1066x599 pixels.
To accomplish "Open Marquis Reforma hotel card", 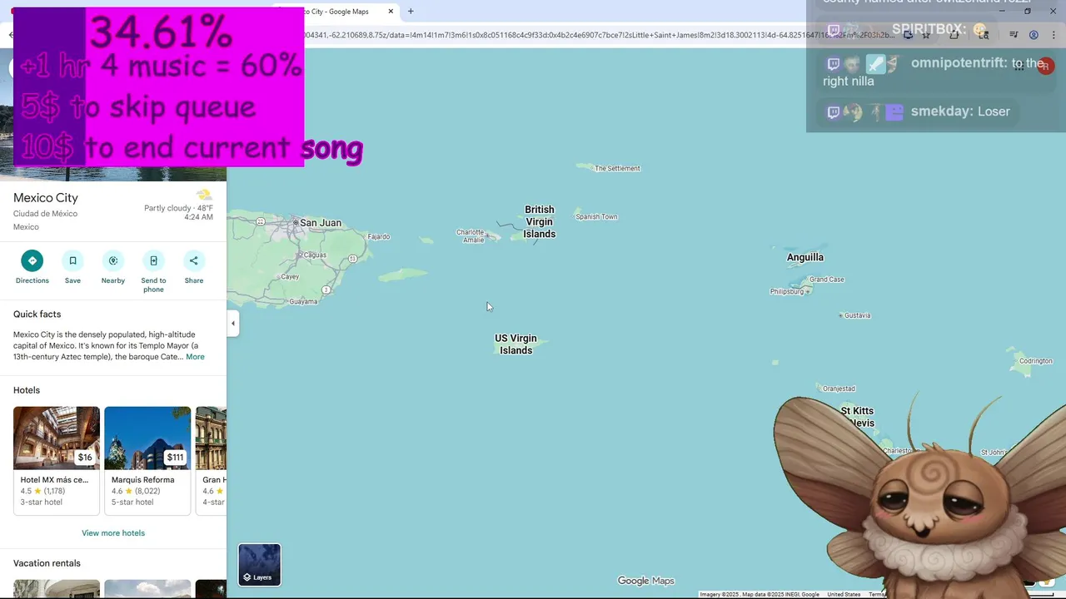I will tap(147, 460).
